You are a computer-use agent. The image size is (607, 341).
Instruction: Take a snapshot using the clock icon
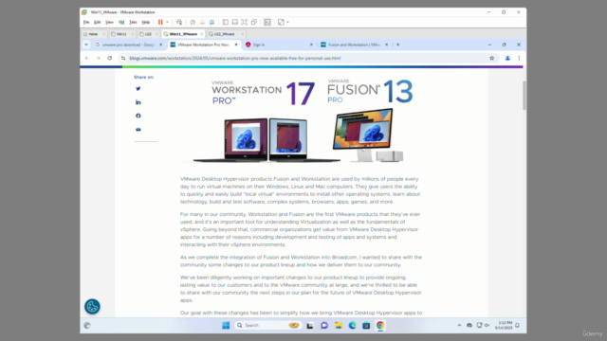tap(193, 23)
